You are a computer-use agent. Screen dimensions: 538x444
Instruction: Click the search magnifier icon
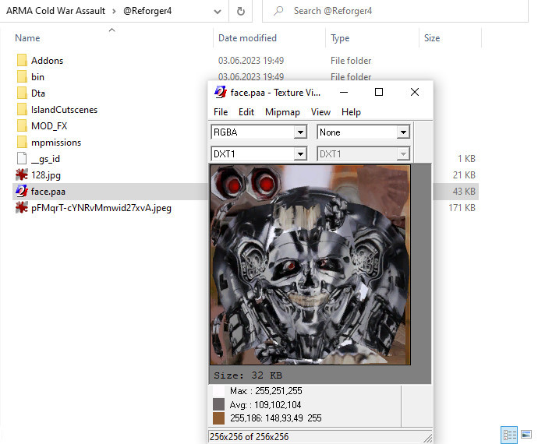point(278,11)
